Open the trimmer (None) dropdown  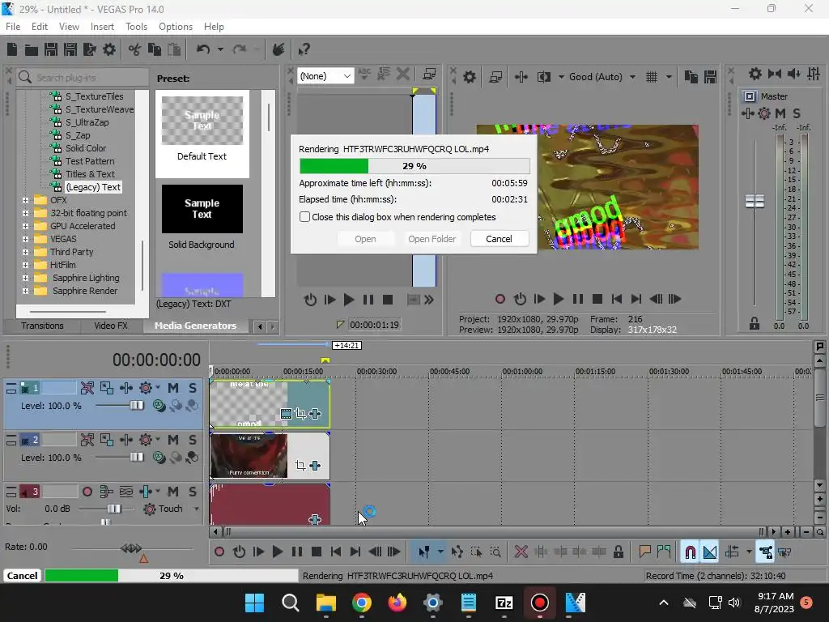click(325, 76)
